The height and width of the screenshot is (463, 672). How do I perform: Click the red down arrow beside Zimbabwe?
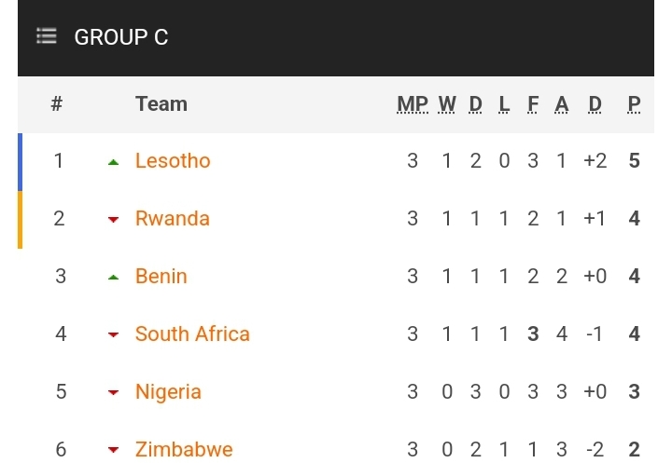113,451
